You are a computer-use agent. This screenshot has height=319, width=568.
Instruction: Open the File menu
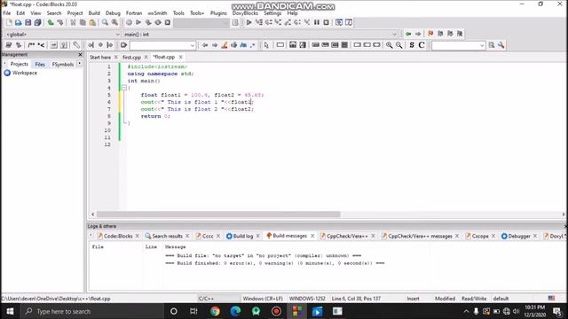pyautogui.click(x=7, y=13)
